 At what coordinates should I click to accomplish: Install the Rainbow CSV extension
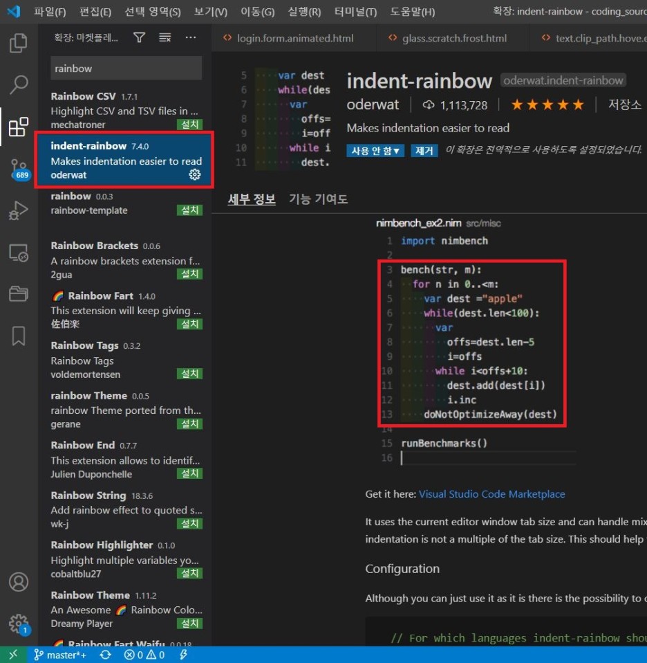[x=189, y=125]
